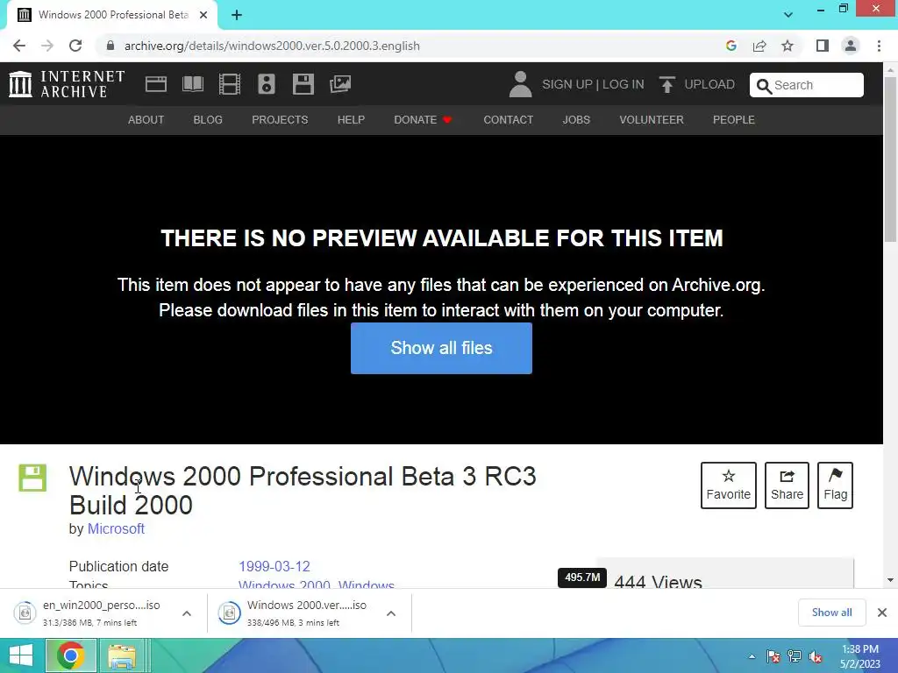Viewport: 898px width, 673px height.
Task: Click Chrome icon in taskbar
Action: point(71,655)
